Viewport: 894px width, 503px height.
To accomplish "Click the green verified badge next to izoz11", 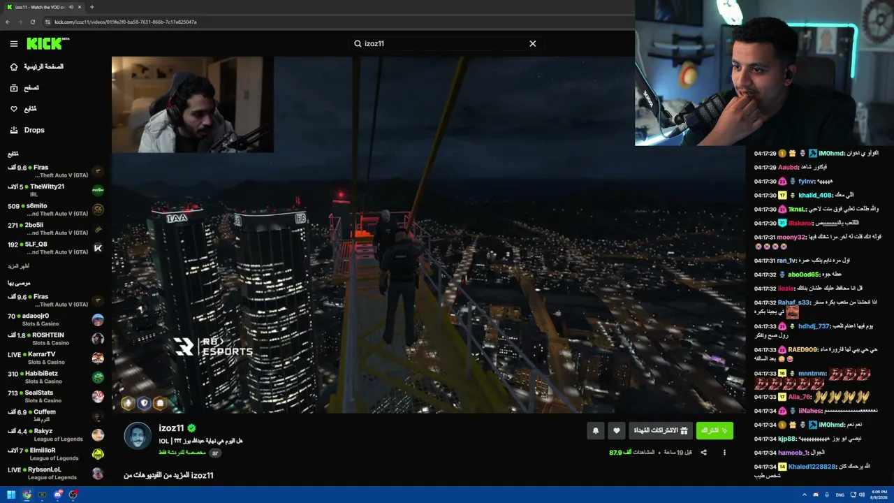I will [x=191, y=428].
